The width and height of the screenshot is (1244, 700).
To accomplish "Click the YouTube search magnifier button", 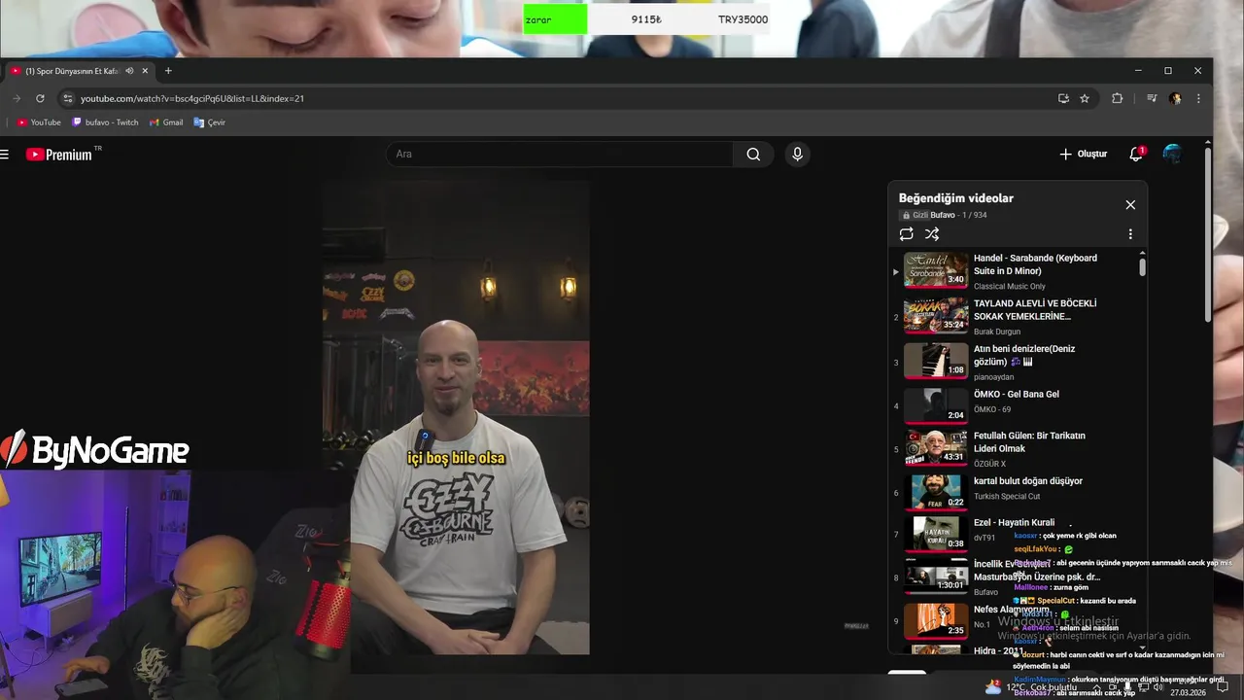I will coord(753,154).
